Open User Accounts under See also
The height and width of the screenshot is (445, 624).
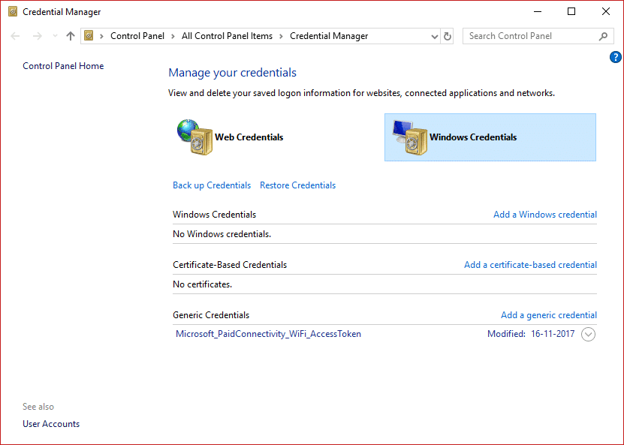click(51, 424)
